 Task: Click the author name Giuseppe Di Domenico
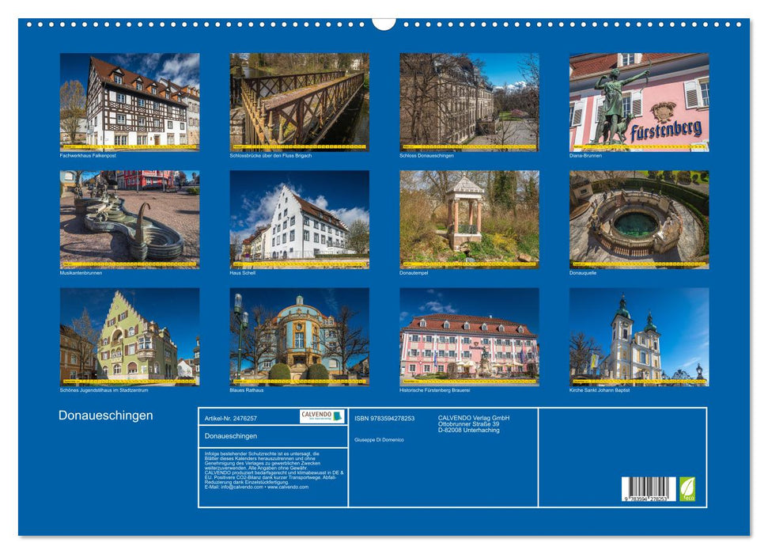point(379,440)
